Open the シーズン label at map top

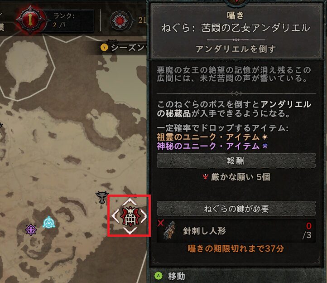click(128, 48)
